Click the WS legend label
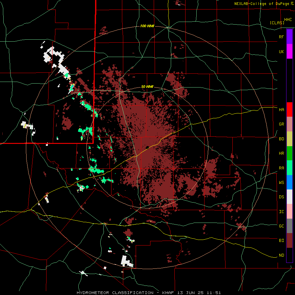The width and height of the screenshot is (295, 295). coord(281,183)
